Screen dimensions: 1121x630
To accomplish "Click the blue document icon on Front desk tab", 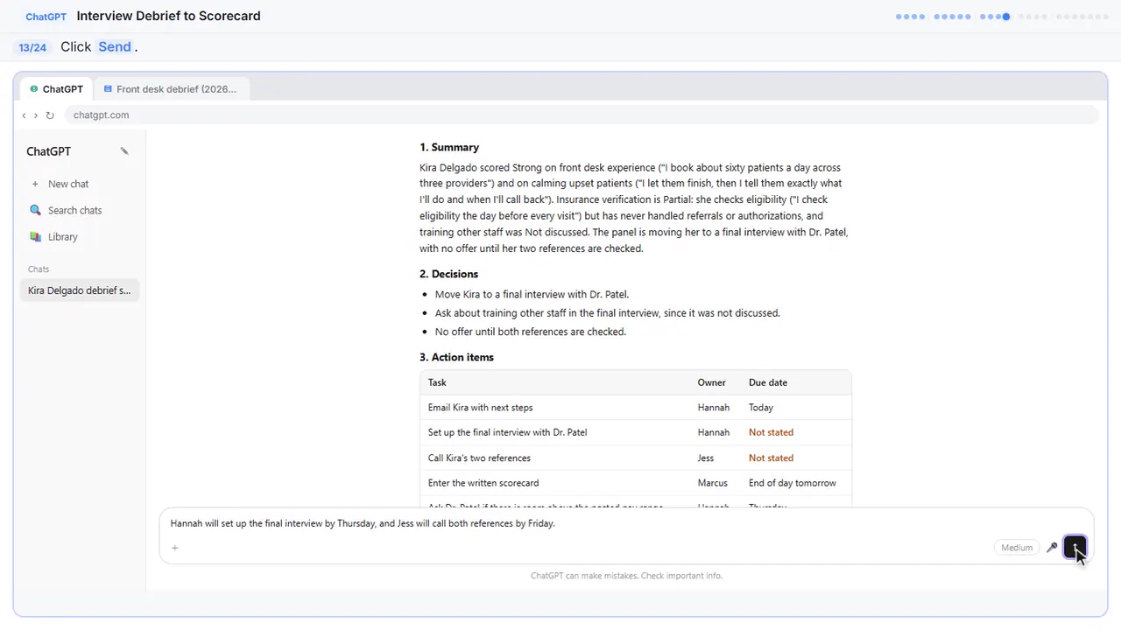I will 108,89.
